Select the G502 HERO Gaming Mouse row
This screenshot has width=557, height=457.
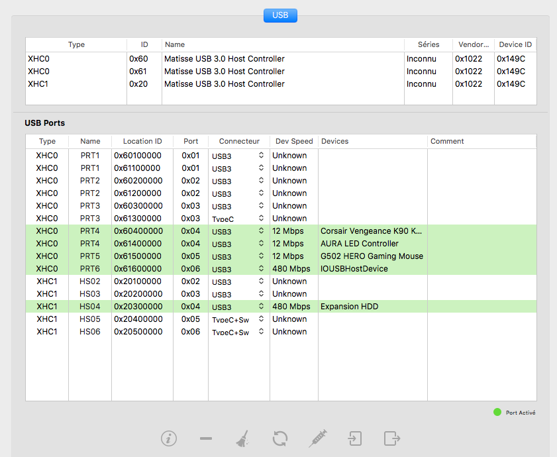point(371,256)
